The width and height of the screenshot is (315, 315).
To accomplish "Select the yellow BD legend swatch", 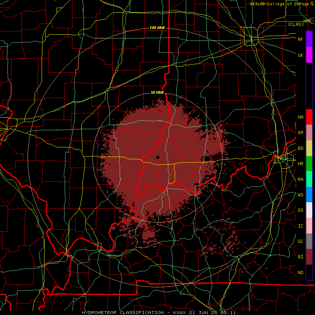I will click(x=309, y=148).
